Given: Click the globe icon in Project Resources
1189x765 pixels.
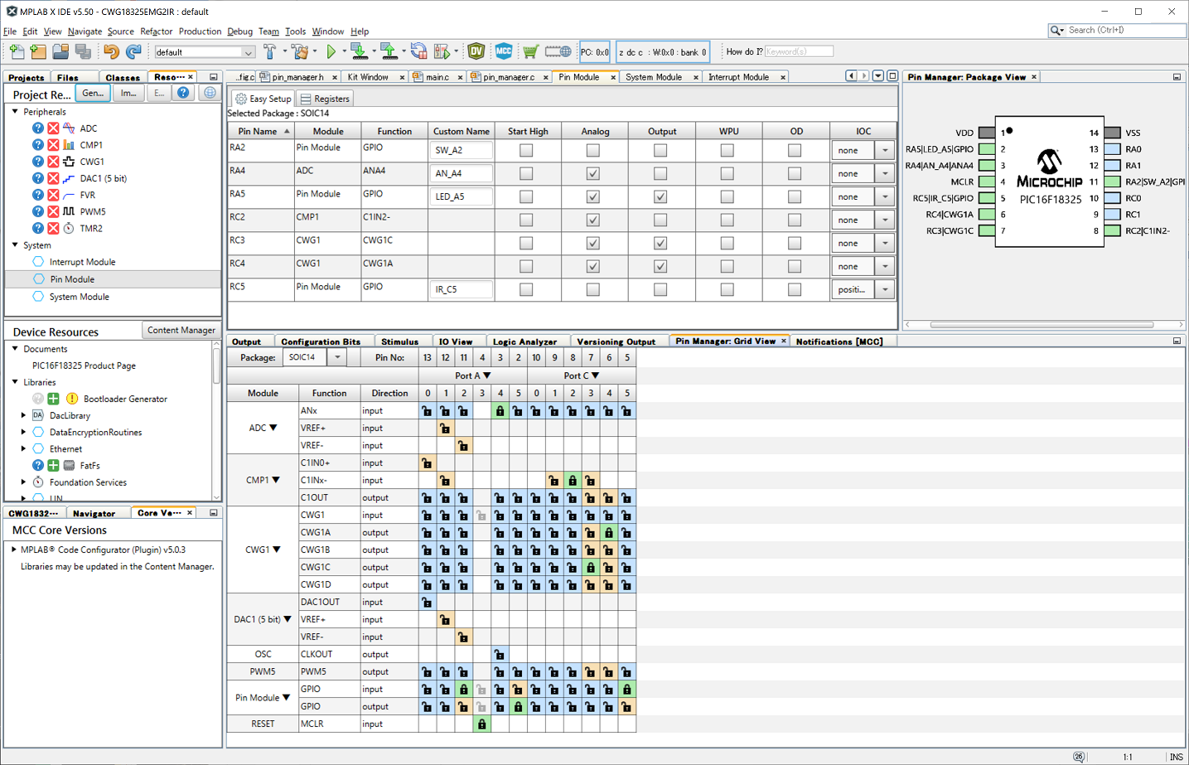Looking at the screenshot, I should [210, 93].
